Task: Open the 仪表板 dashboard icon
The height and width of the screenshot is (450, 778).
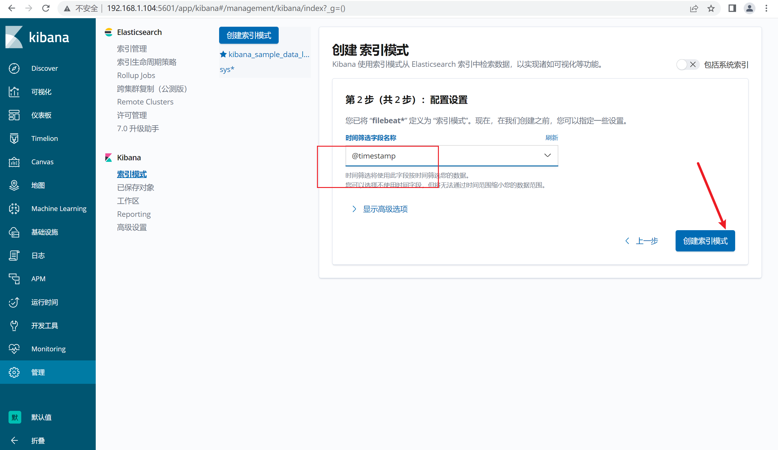Action: (14, 115)
